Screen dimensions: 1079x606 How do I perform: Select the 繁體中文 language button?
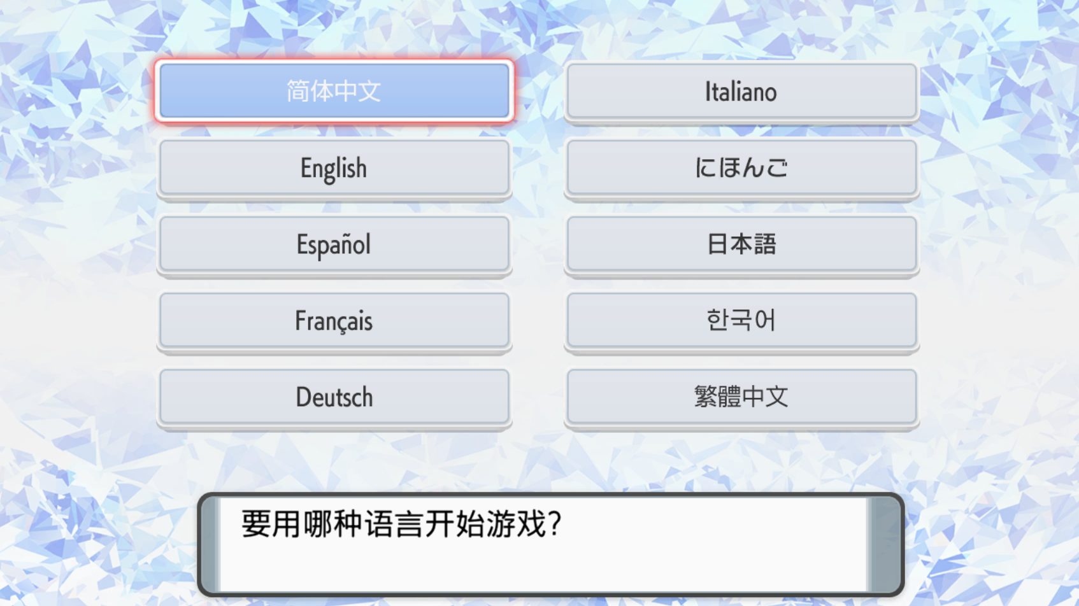pos(741,397)
